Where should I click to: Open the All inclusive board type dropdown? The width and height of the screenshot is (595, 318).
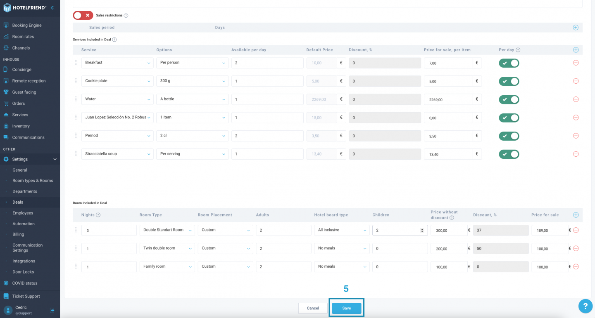tap(342, 230)
